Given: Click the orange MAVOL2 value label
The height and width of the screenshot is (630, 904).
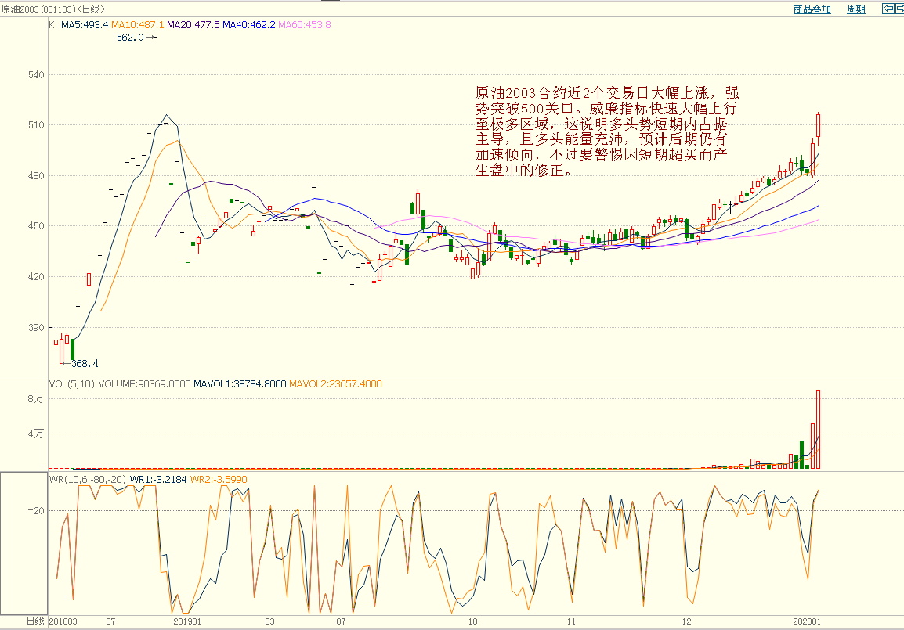Looking at the screenshot, I should (x=335, y=384).
